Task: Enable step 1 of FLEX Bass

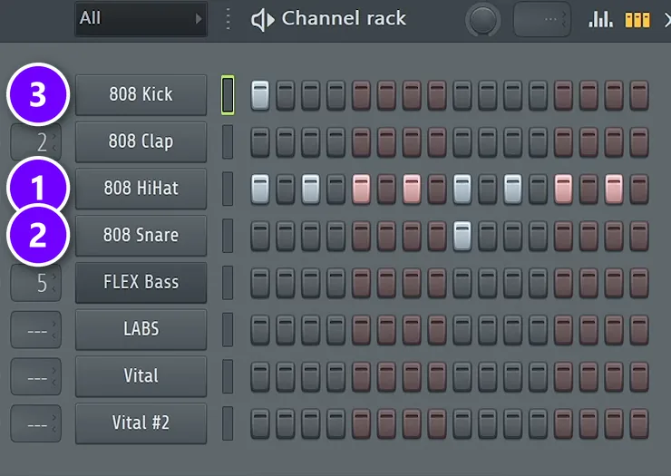Action: (x=260, y=283)
